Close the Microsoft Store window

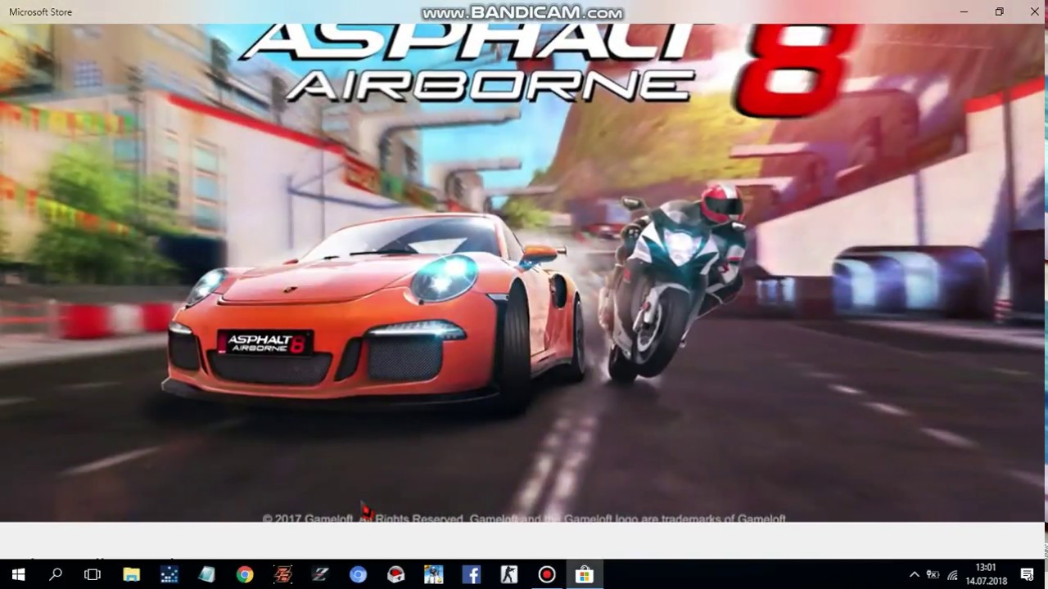click(x=1034, y=11)
